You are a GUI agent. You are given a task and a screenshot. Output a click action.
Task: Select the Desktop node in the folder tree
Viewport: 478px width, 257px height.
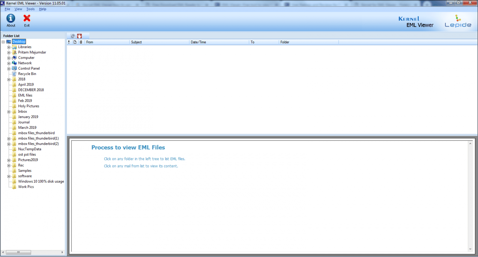19,41
